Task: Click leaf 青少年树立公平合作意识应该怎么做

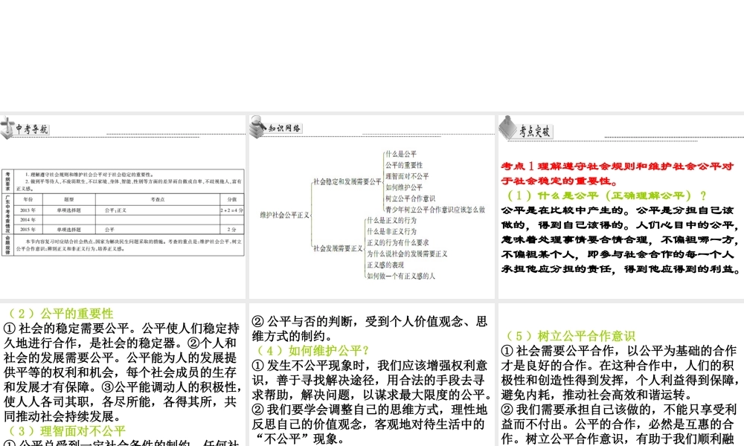Action: tap(435, 210)
